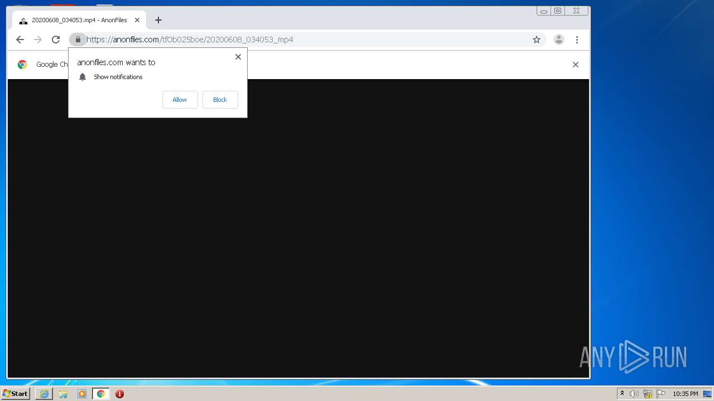Open the red Opera taskbar icon

tap(119, 394)
